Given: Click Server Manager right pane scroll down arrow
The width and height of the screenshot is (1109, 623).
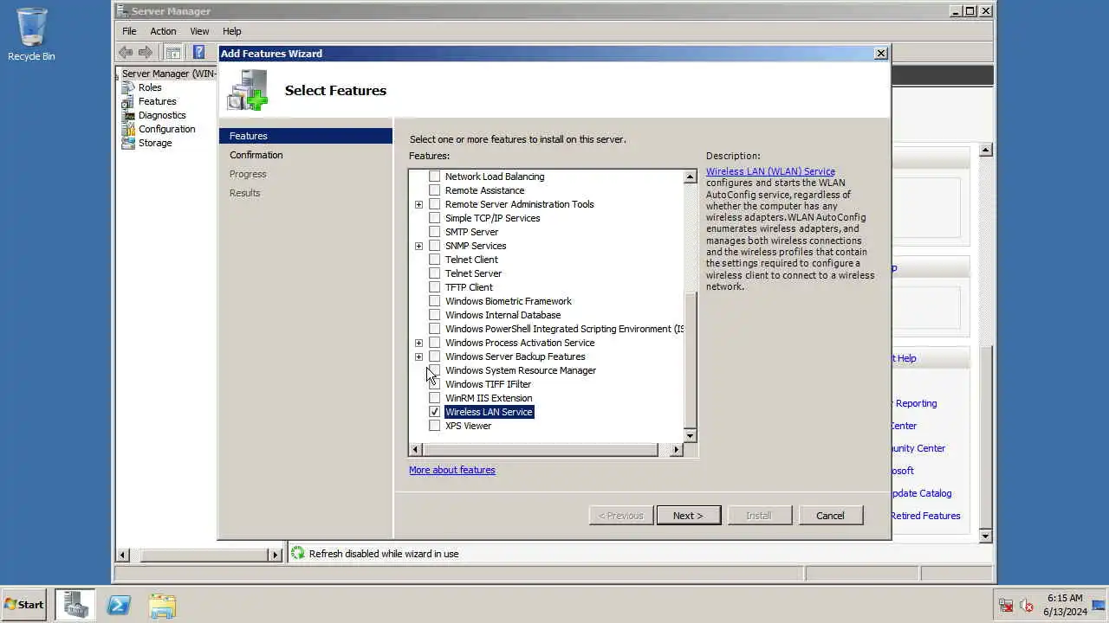Looking at the screenshot, I should coord(985,536).
